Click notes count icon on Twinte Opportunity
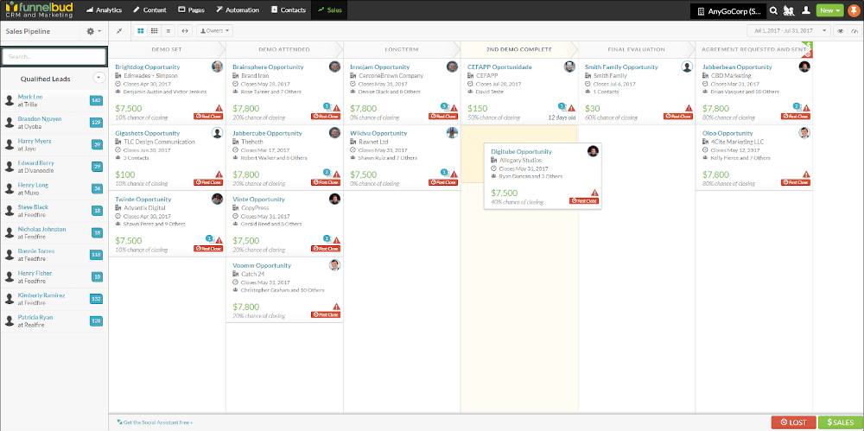 pos(210,239)
